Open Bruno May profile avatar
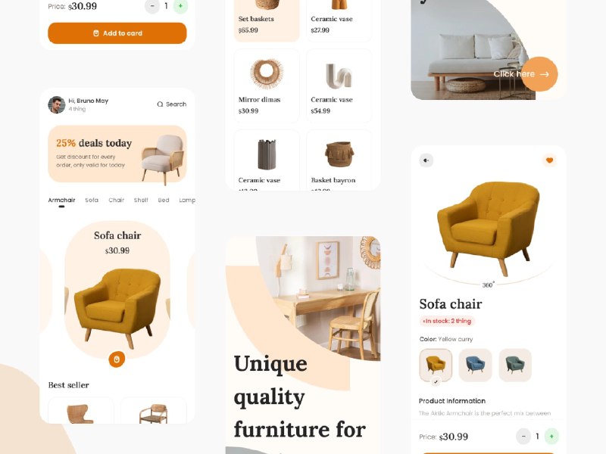Viewport: 606px width, 454px height. pyautogui.click(x=56, y=104)
